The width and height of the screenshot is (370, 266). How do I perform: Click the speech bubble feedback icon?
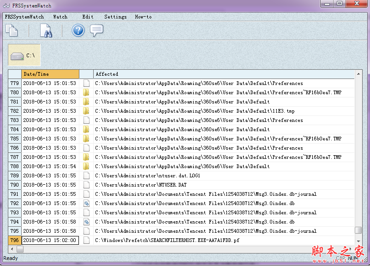(96, 30)
